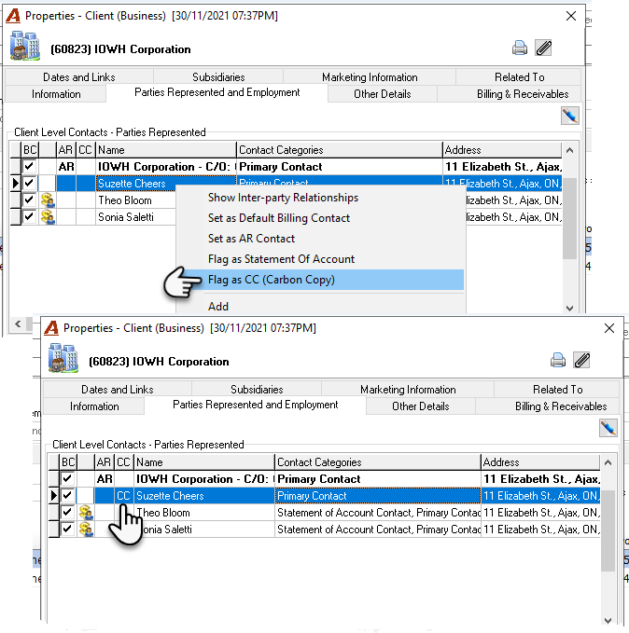Select Suzette Cheers name in upper grid
Image resolution: width=629 pixels, height=633 pixels.
(x=132, y=184)
